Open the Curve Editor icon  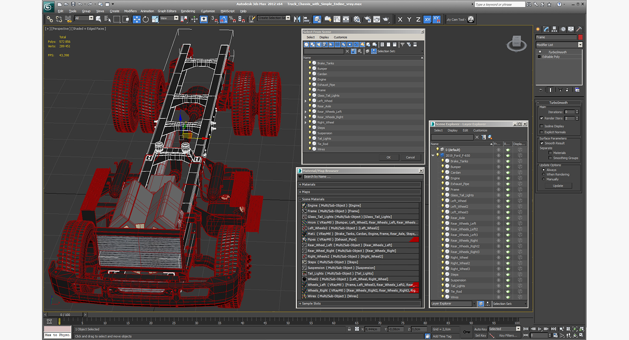click(x=337, y=19)
